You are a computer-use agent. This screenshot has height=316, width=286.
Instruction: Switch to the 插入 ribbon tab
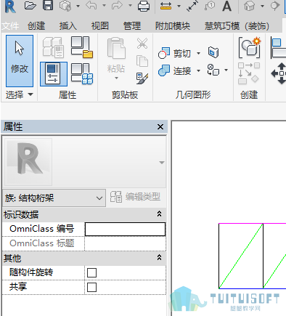point(68,26)
